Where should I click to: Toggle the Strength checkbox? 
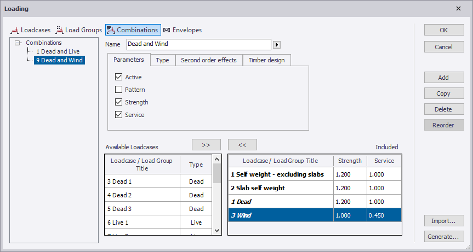[118, 102]
